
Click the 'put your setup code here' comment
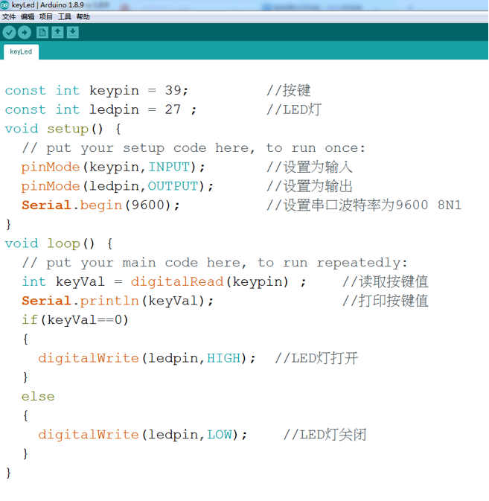[194, 148]
